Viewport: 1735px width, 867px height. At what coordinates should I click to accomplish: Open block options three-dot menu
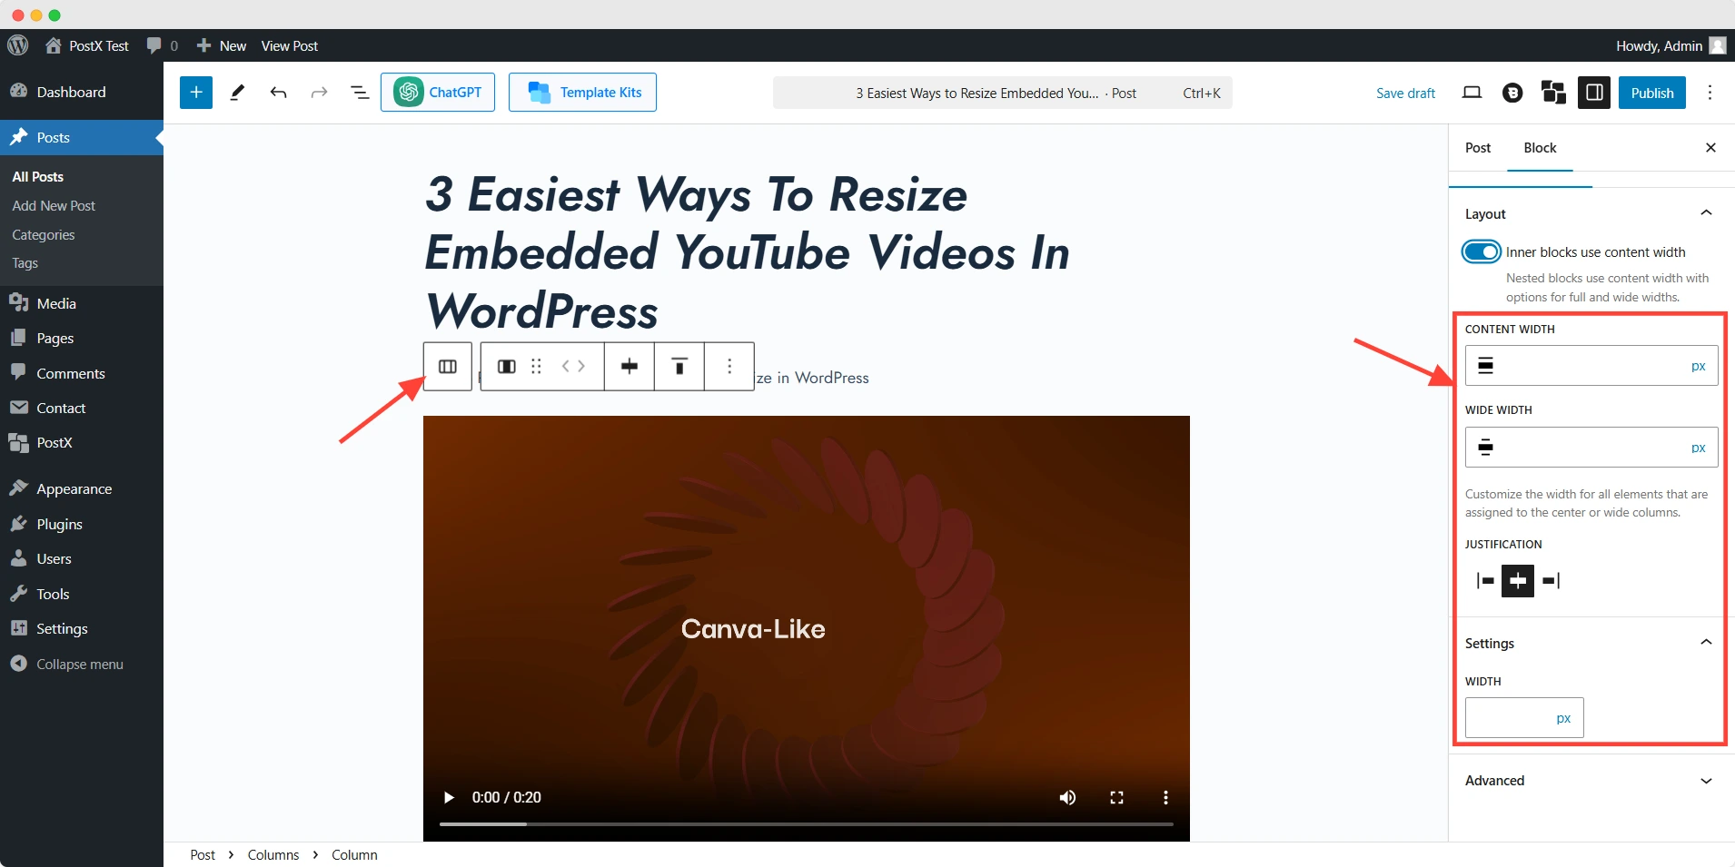pos(729,367)
